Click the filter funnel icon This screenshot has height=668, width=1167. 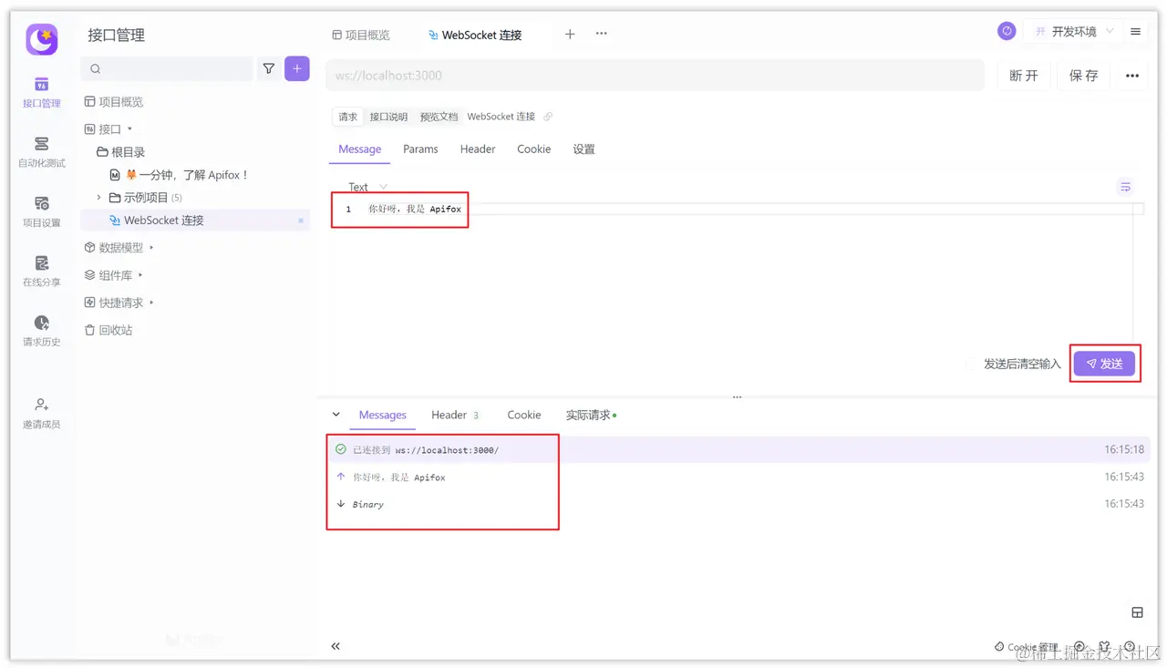(x=269, y=68)
